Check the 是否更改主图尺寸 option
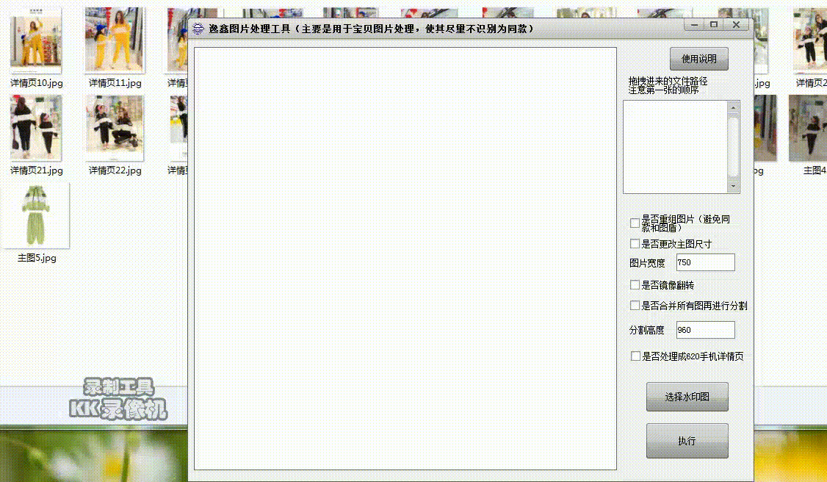The width and height of the screenshot is (827, 482). pyautogui.click(x=635, y=243)
